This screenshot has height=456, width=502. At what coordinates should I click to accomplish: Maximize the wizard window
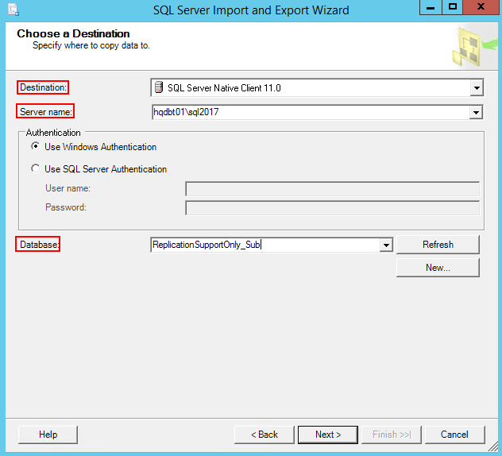(x=453, y=7)
